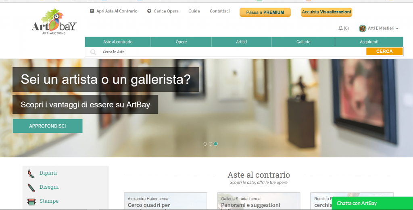Select the Disegni pencil icon
The width and height of the screenshot is (413, 210).
31,187
